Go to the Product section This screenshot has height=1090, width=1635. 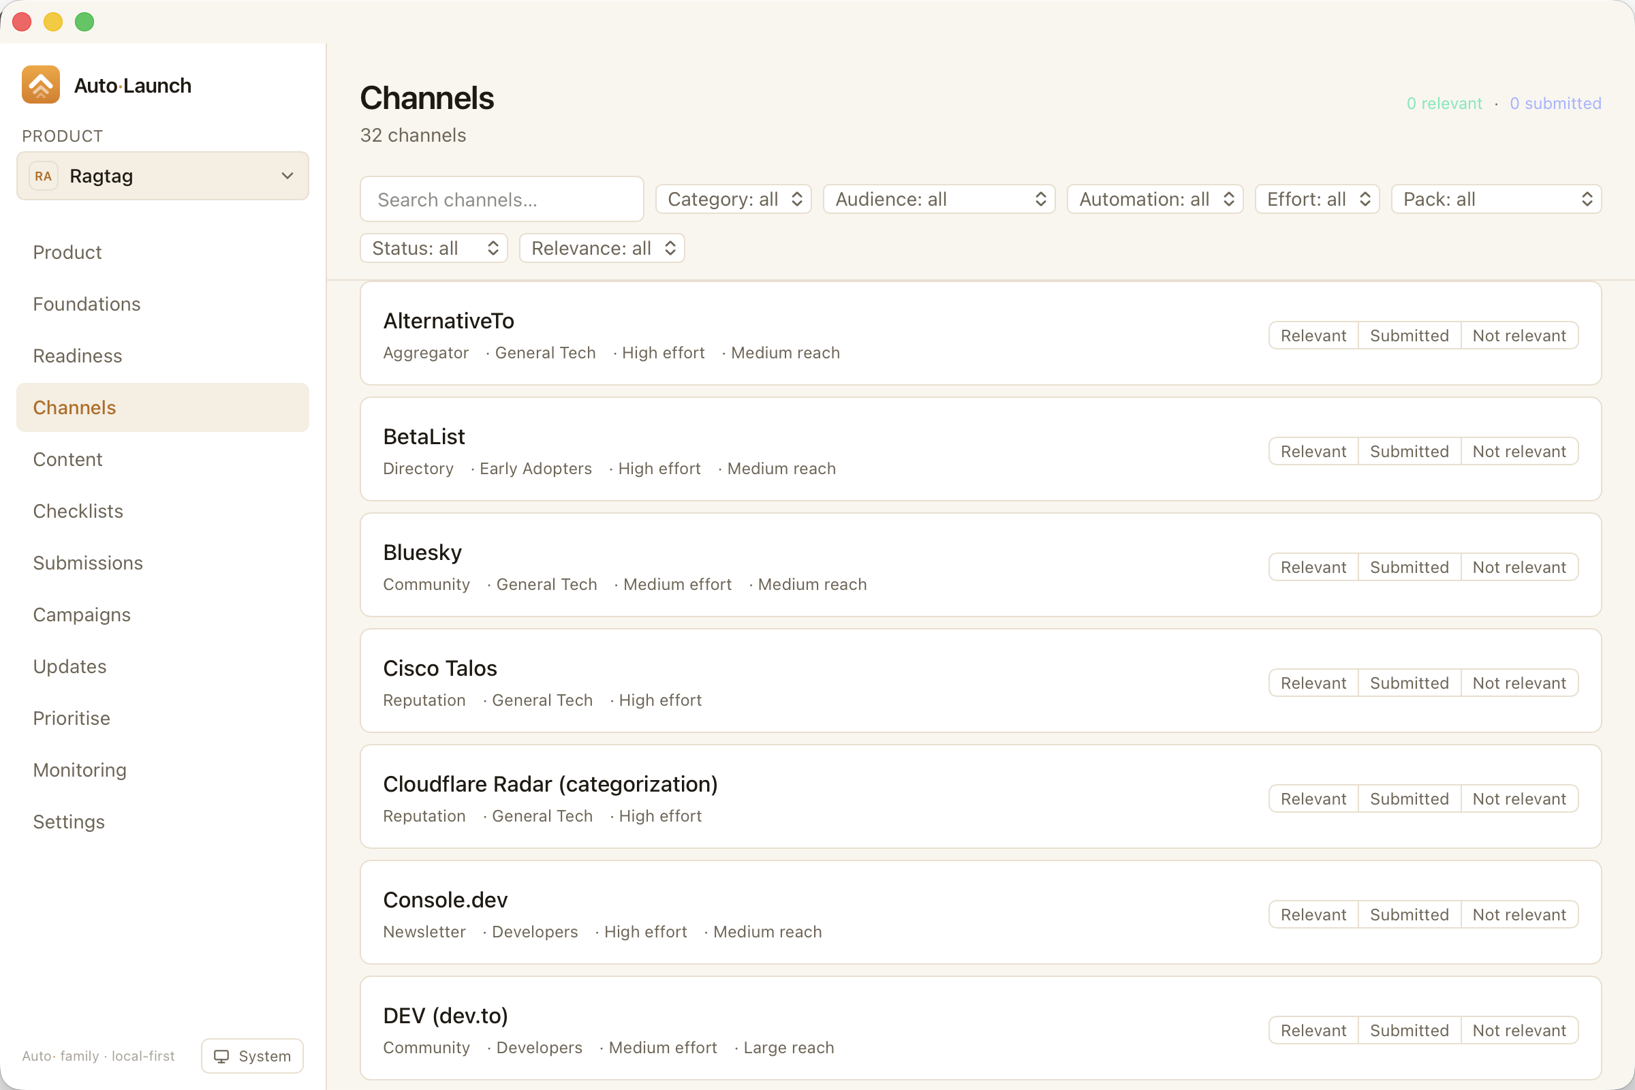coord(163,252)
